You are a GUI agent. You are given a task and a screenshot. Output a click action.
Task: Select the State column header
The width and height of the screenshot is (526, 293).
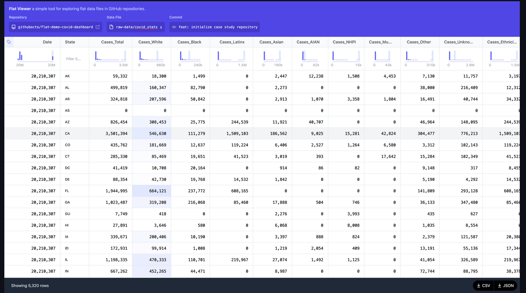point(70,42)
